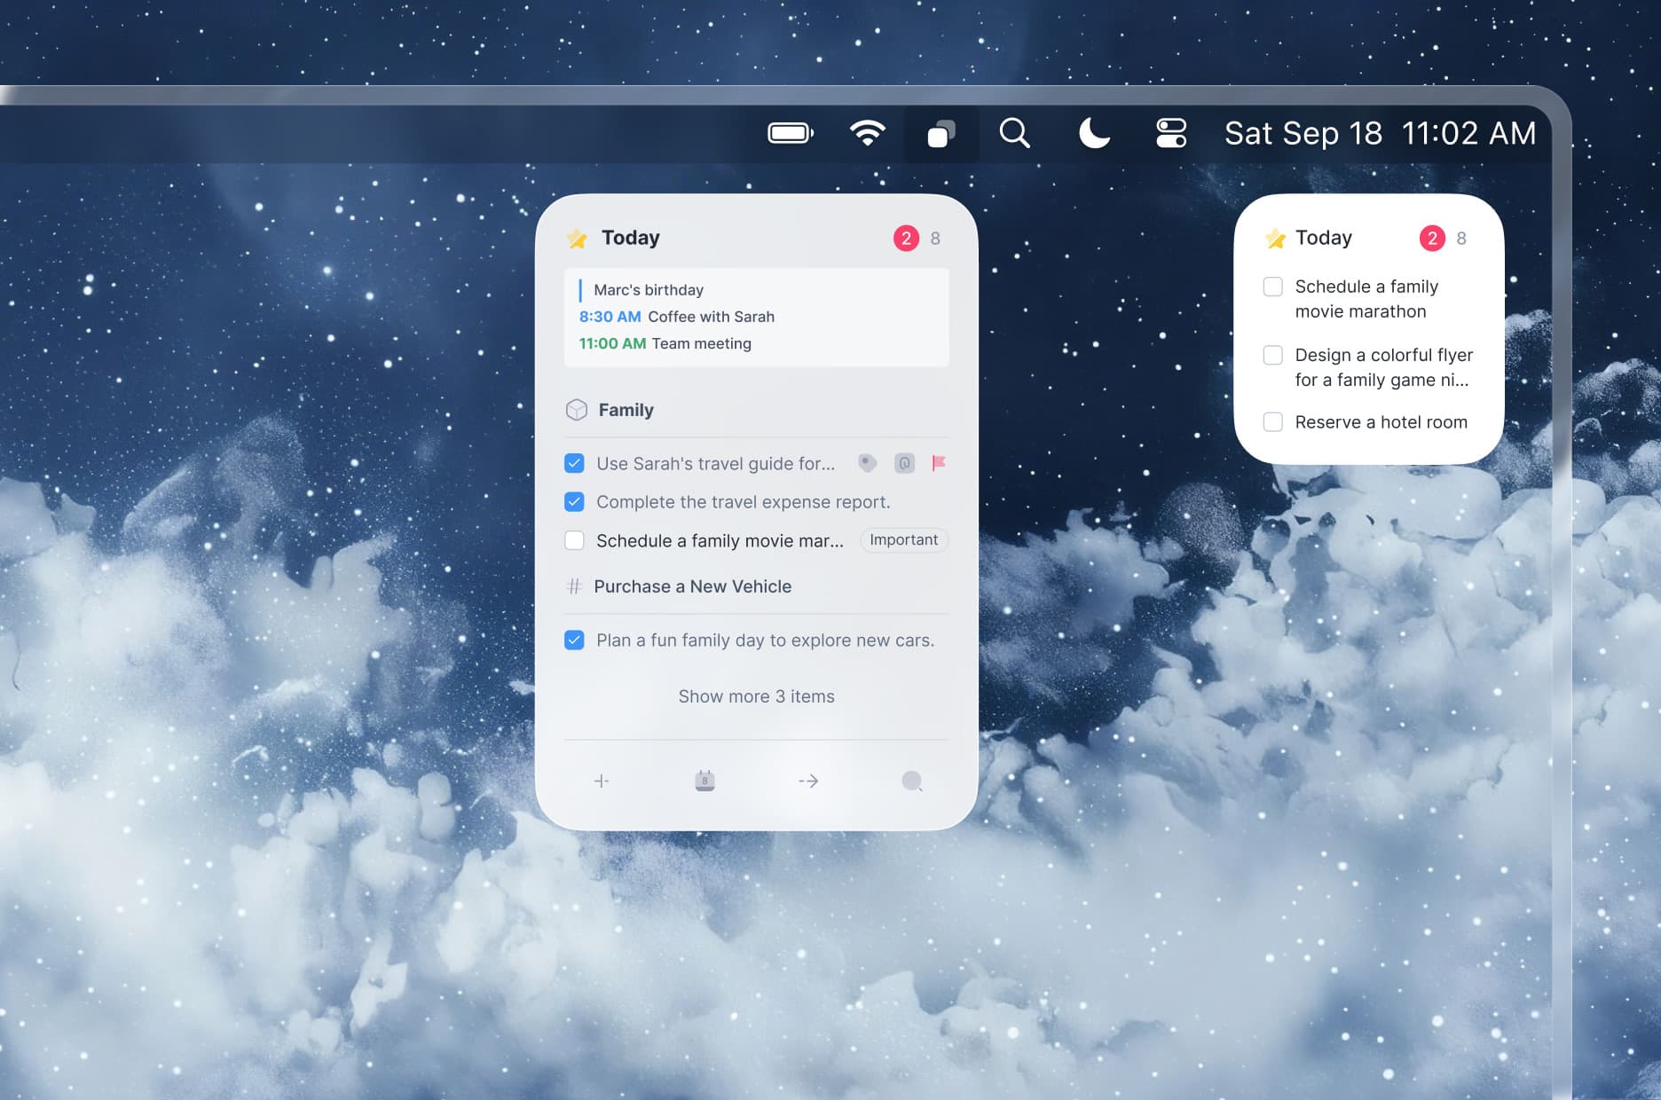Click the Family area cube icon

(x=577, y=410)
